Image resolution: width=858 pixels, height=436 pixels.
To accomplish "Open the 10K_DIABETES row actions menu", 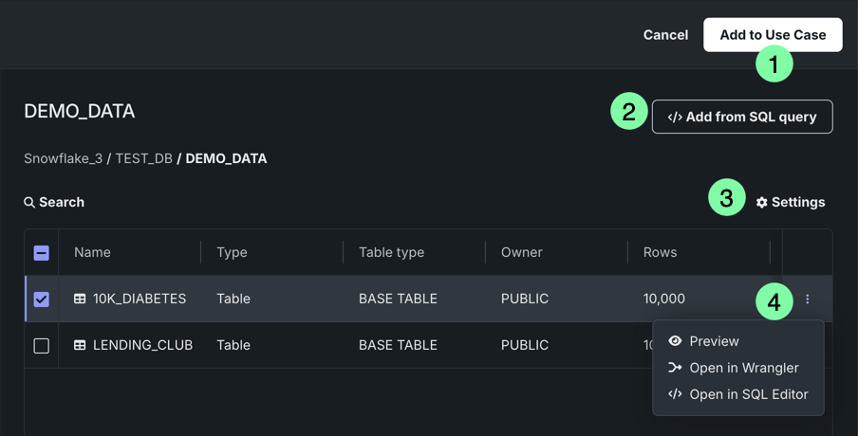I will (808, 299).
